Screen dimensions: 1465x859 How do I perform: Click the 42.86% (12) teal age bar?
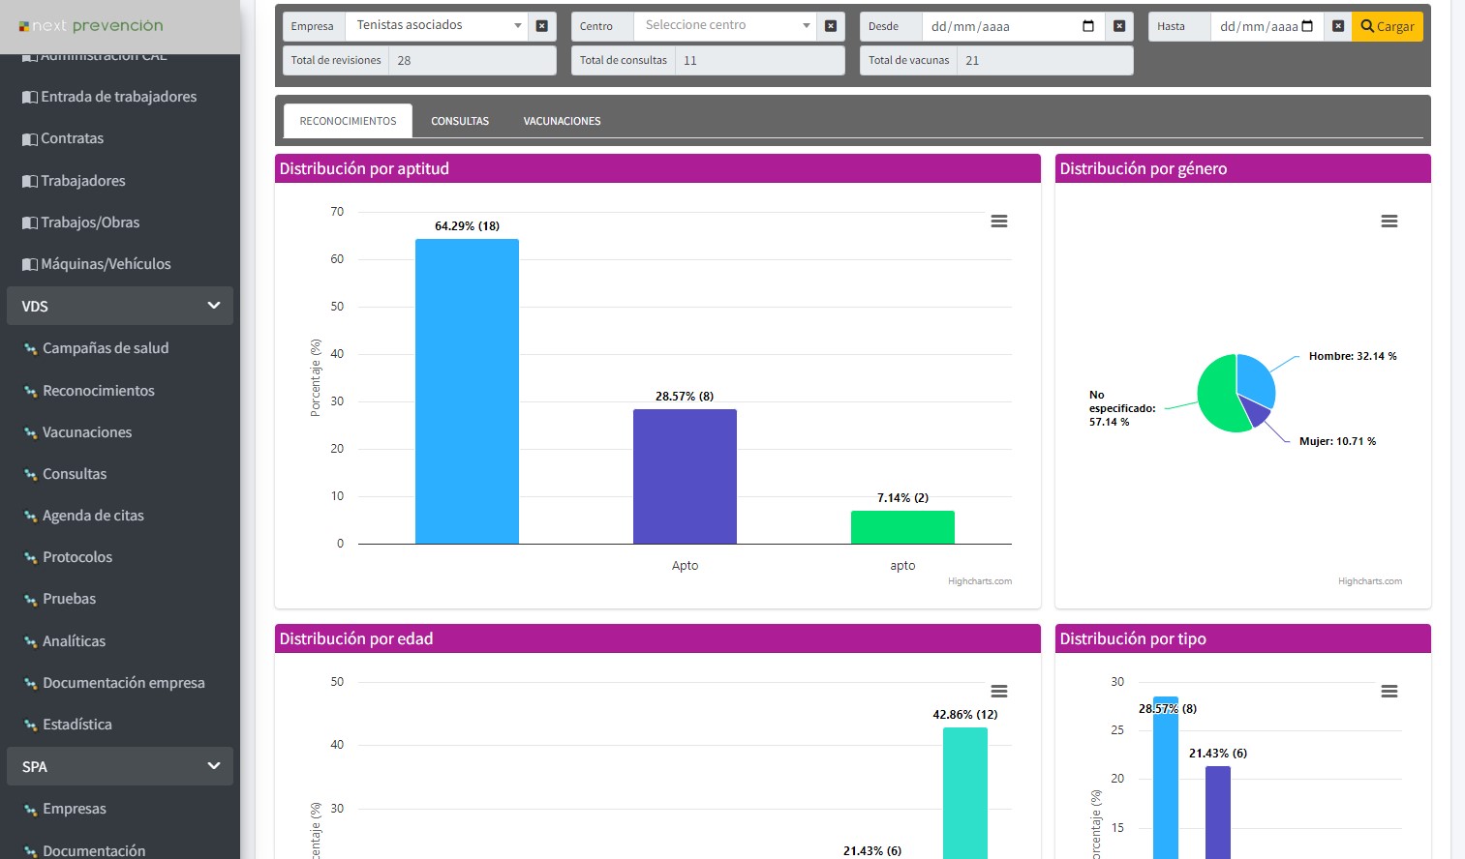tap(965, 793)
